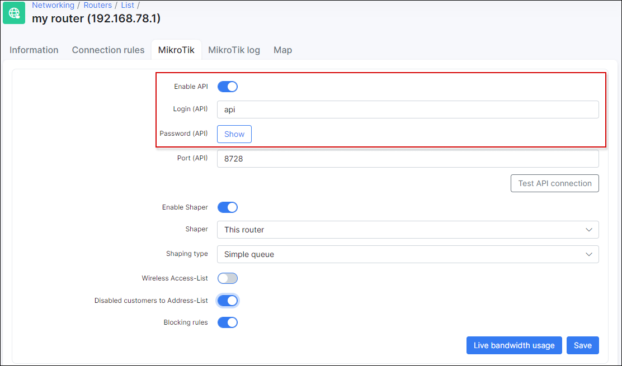The height and width of the screenshot is (366, 622).
Task: Save the MikroTik settings
Action: pos(582,345)
